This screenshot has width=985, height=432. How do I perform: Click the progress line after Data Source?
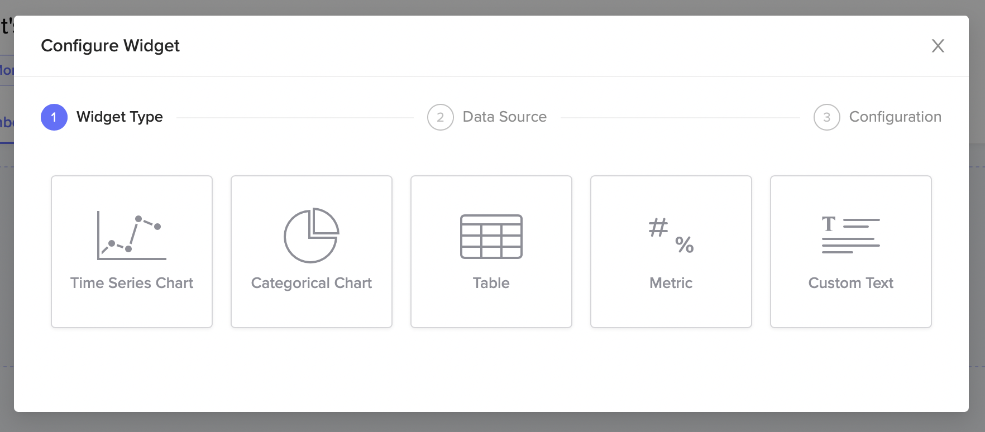[x=680, y=118]
